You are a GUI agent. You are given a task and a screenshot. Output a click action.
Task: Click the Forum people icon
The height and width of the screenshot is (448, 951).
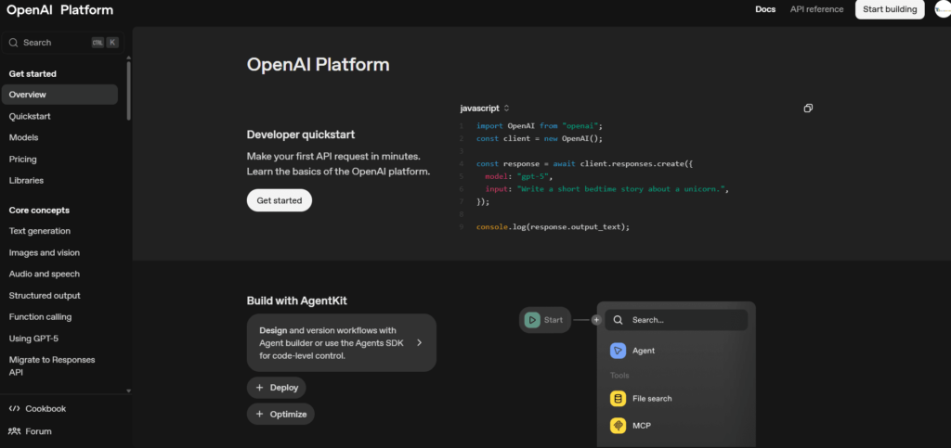tap(14, 431)
